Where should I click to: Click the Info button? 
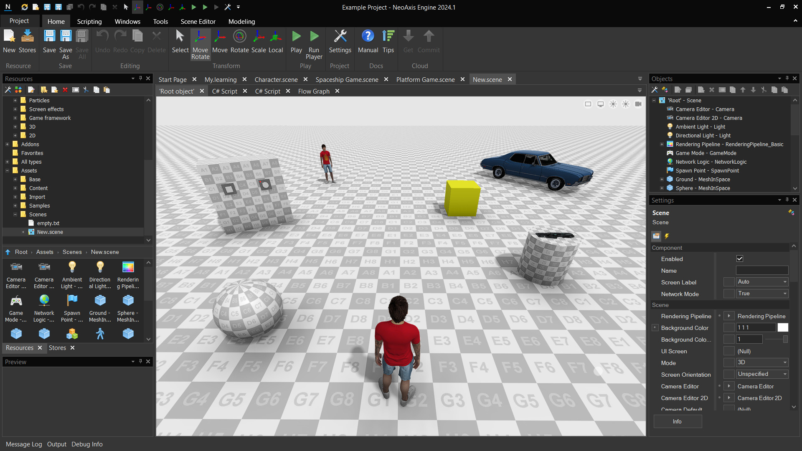coord(677,421)
